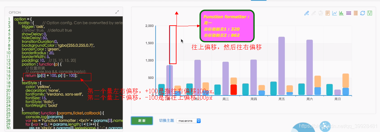The image size is (380, 132).
Task: Click the 周六 axis label
Action: tap(310, 99)
